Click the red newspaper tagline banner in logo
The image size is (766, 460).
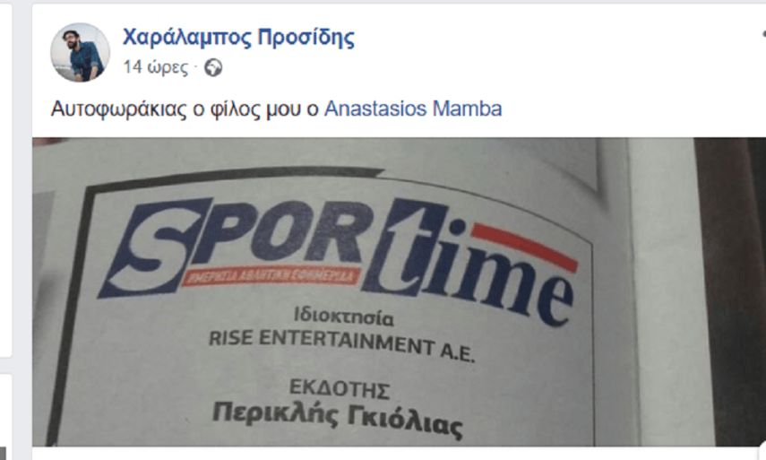[x=271, y=277]
